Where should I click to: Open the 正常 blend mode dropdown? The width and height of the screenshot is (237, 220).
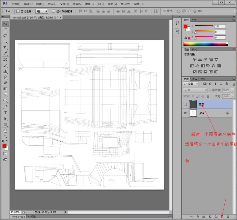point(195,90)
